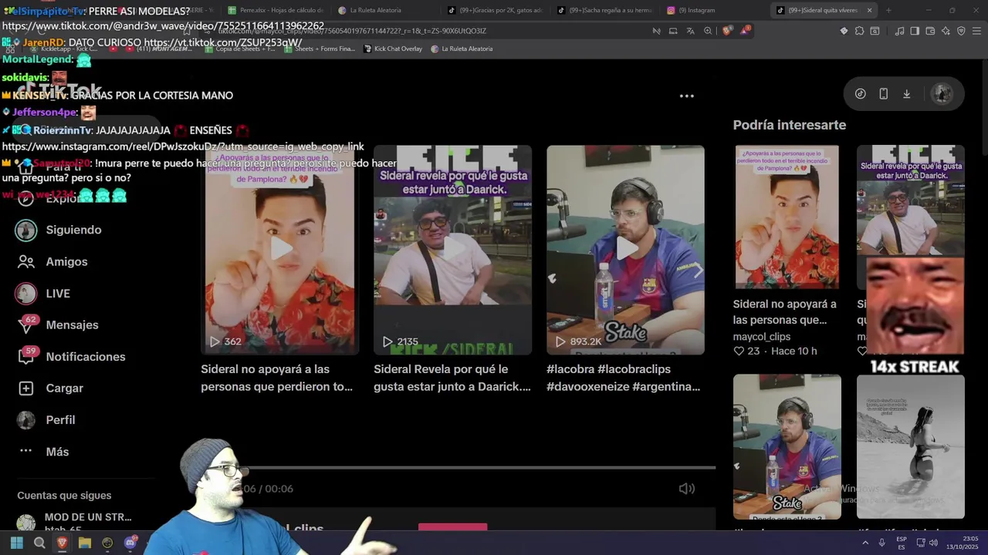Open Perfil in the TikTok sidebar
Viewport: 988px width, 555px height.
(x=46, y=419)
